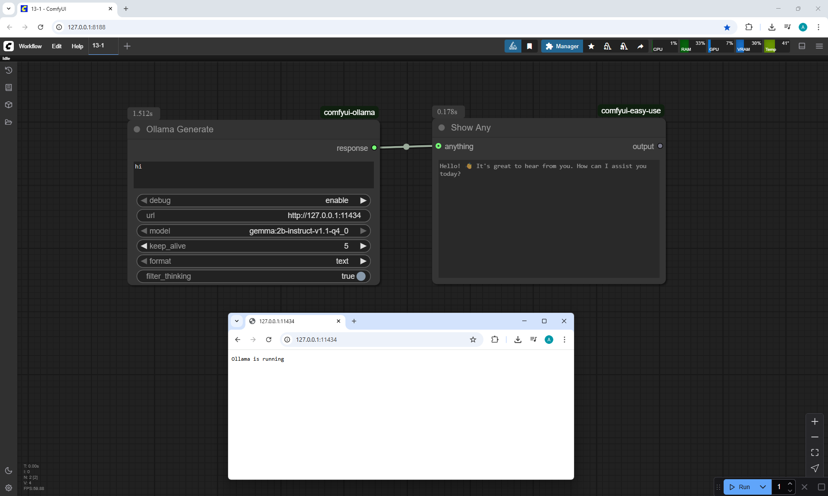Click the fit view icon

(x=815, y=452)
